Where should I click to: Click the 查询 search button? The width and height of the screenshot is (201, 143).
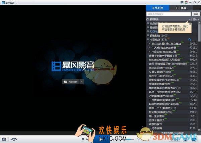point(196,14)
